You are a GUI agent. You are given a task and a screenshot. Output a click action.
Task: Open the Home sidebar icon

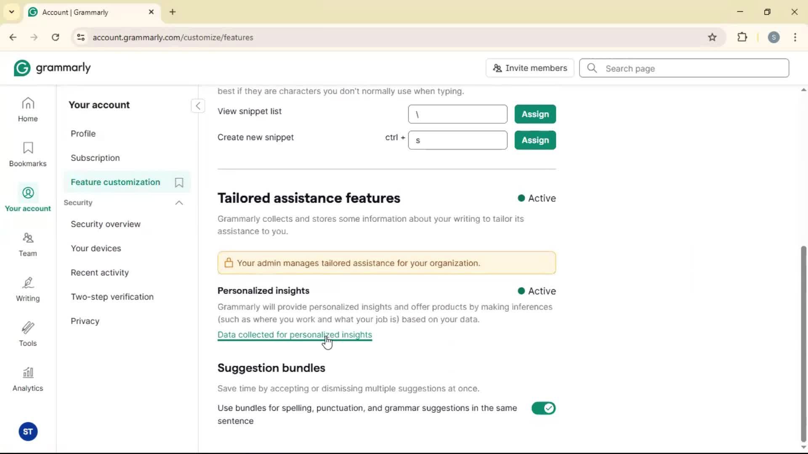pyautogui.click(x=28, y=110)
